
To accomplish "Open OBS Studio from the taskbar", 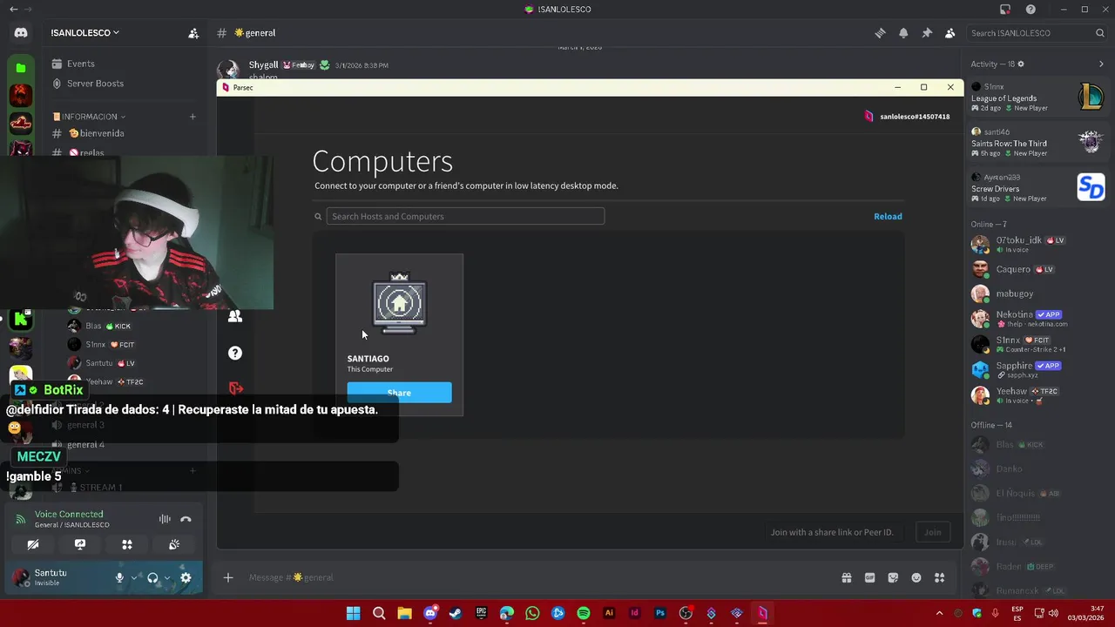I will 686,613.
